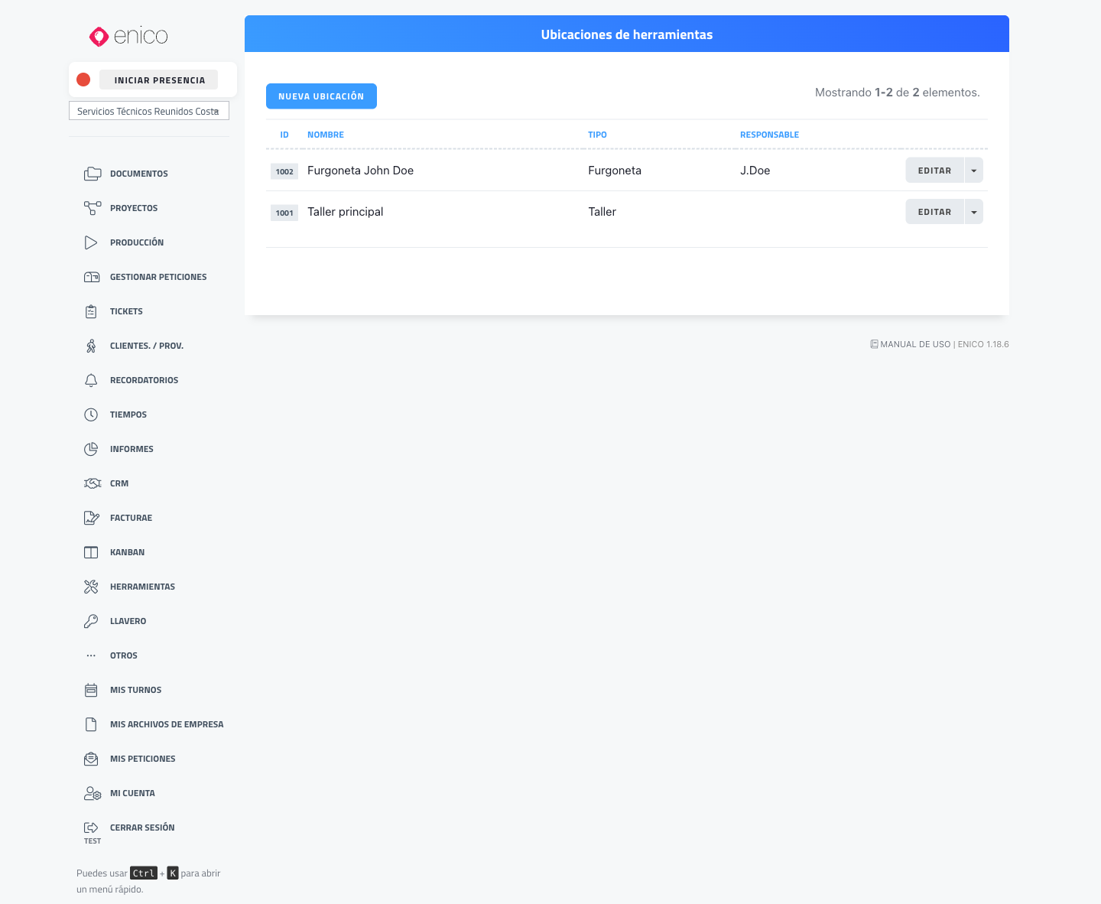The width and height of the screenshot is (1101, 904).
Task: Click the Herramientas tools icon
Action: (x=91, y=587)
